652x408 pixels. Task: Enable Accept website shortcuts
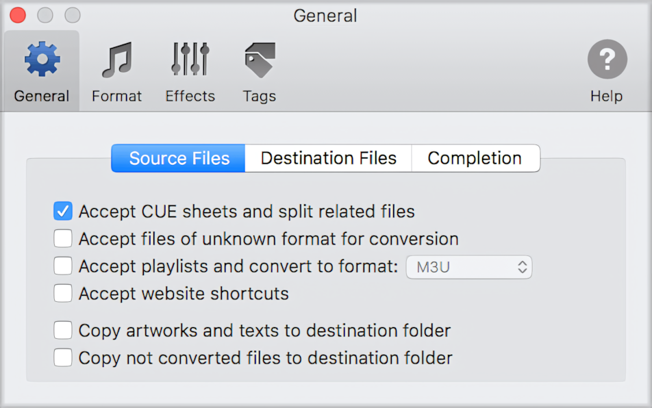coord(63,293)
